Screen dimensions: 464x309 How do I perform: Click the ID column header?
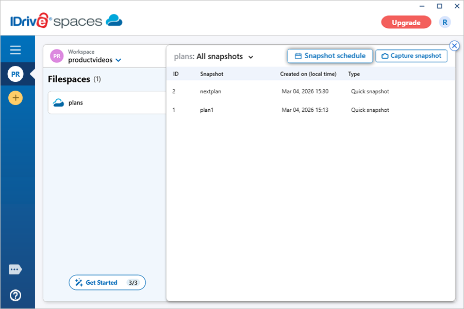176,74
